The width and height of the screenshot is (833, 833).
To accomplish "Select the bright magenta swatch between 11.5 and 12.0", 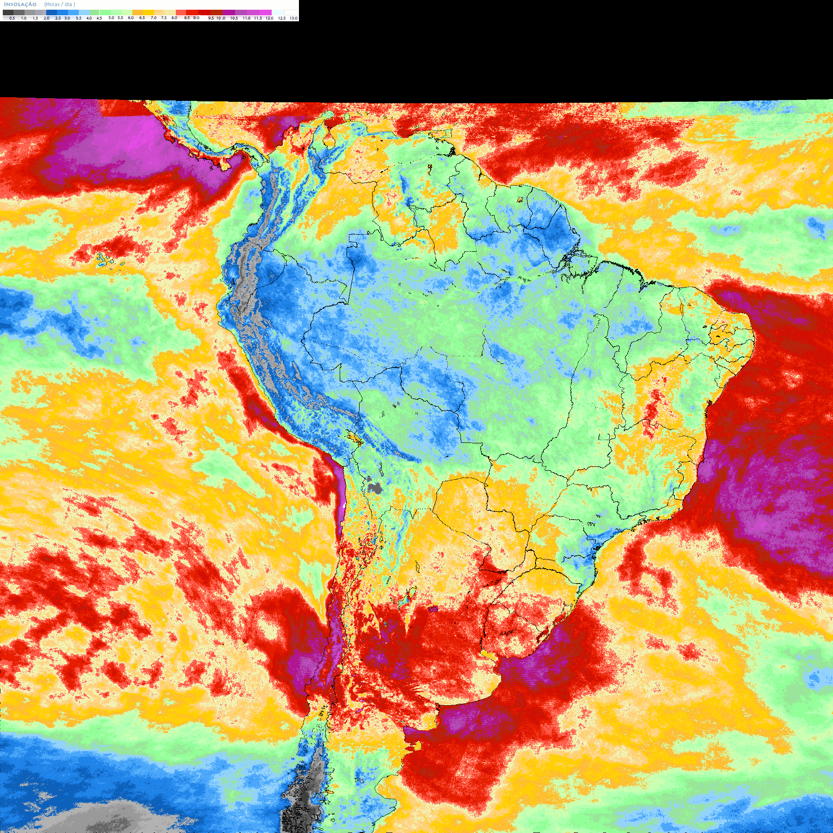I will click(266, 12).
